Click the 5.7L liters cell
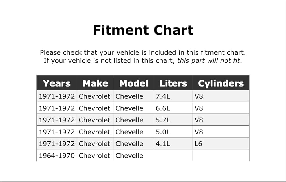The width and height of the screenshot is (286, 182). (173, 120)
